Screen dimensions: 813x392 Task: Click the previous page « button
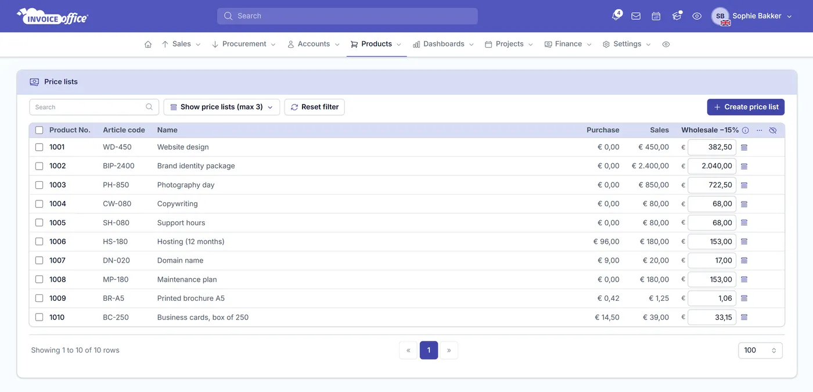[x=408, y=350]
